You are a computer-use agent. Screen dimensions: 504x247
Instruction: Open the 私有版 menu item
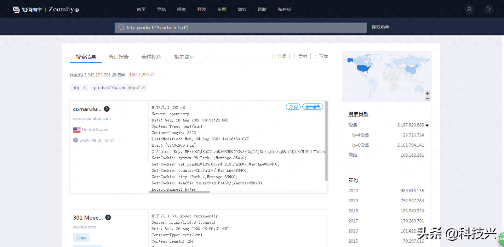(284, 9)
